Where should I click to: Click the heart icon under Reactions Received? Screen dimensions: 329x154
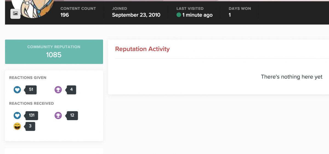pyautogui.click(x=17, y=115)
